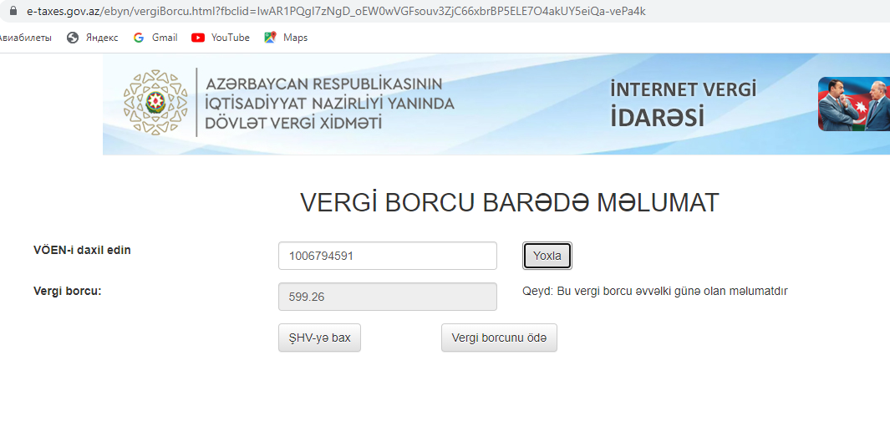Open the YouTube bookmark play icon
The image size is (890, 432).
[198, 38]
